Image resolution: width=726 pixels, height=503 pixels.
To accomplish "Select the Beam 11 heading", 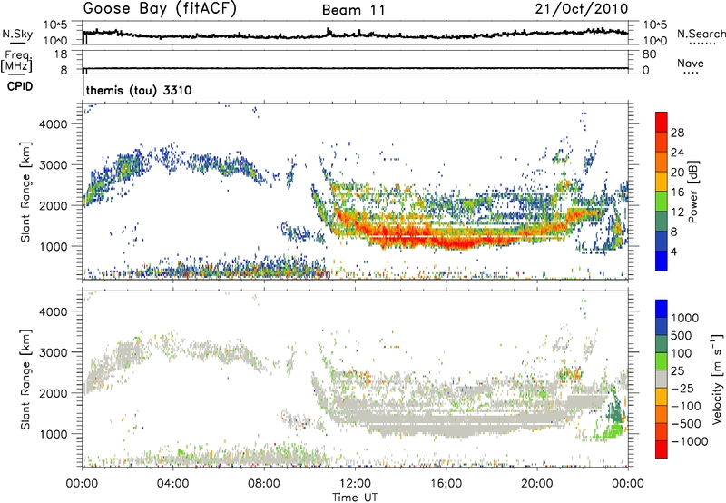I will (x=354, y=10).
